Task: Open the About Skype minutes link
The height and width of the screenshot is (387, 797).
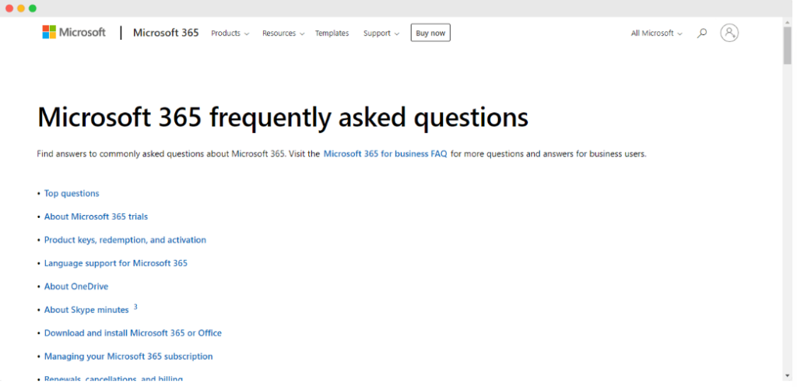Action: [x=86, y=310]
